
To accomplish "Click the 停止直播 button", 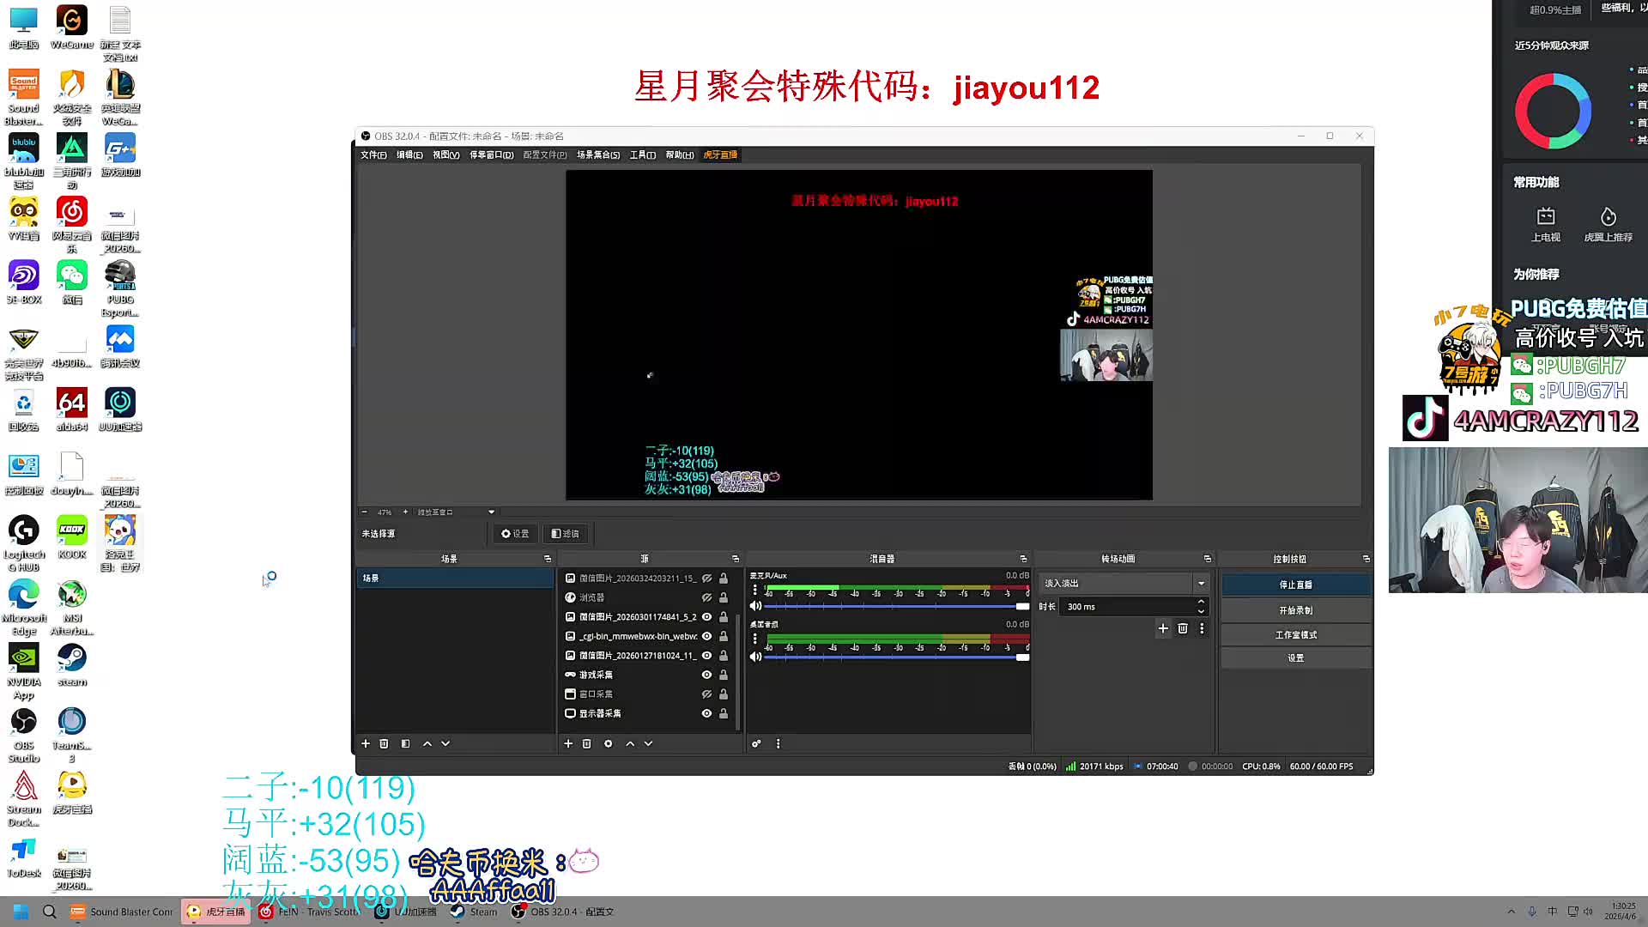I will click(x=1295, y=585).
